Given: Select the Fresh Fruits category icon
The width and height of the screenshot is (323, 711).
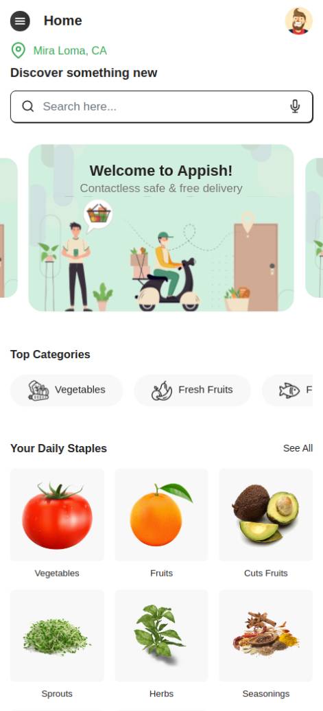Looking at the screenshot, I should tap(162, 391).
